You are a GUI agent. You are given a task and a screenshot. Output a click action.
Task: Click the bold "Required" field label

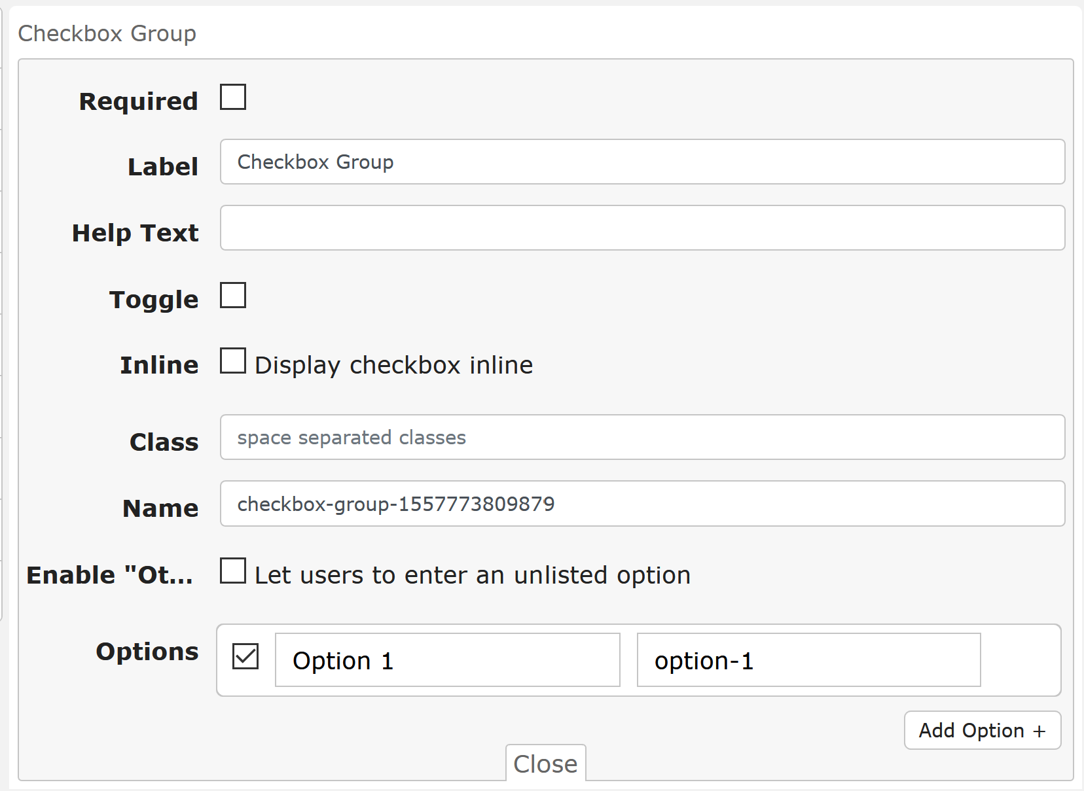tap(138, 101)
